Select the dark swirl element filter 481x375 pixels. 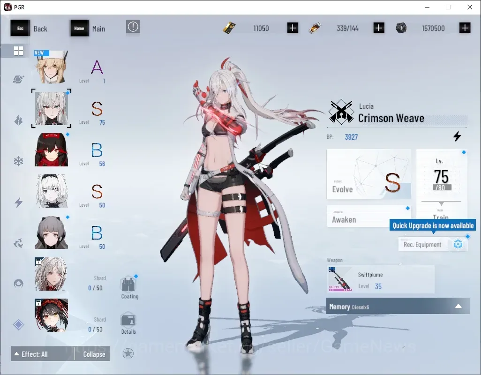point(18,243)
